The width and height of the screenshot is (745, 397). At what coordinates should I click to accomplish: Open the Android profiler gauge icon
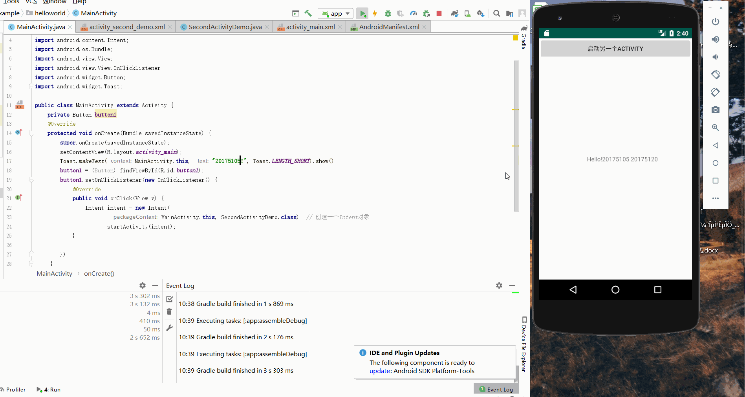[413, 14]
